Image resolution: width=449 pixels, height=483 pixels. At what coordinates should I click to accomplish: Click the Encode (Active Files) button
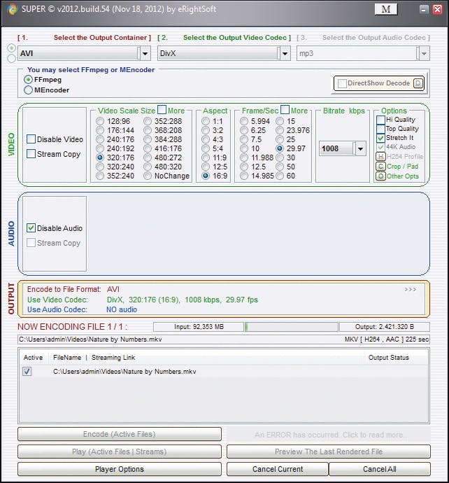point(120,434)
